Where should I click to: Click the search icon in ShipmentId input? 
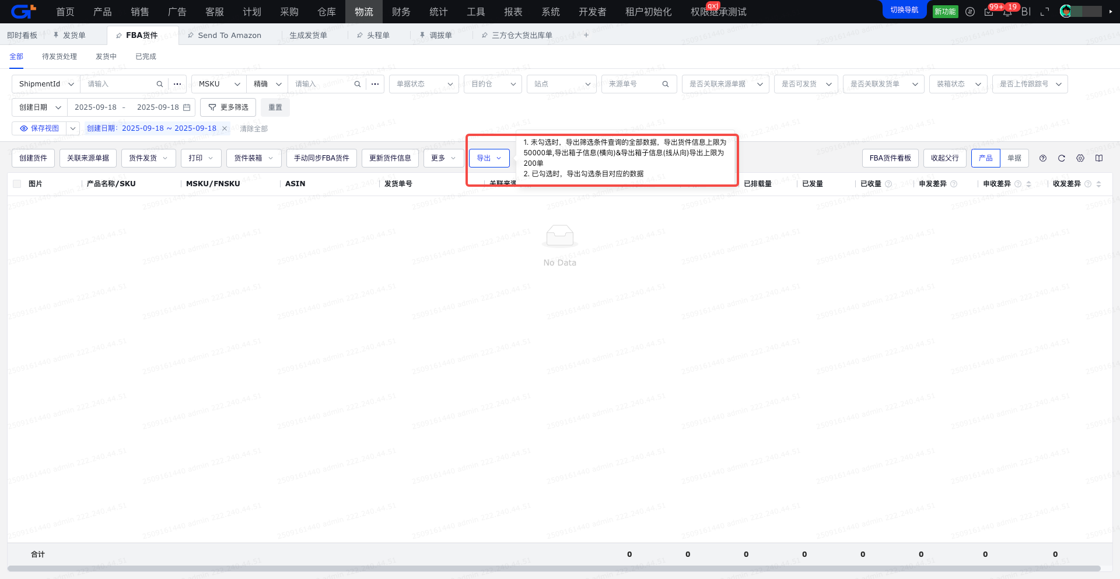(159, 84)
